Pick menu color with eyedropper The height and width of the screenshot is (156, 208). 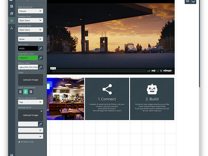(41, 67)
